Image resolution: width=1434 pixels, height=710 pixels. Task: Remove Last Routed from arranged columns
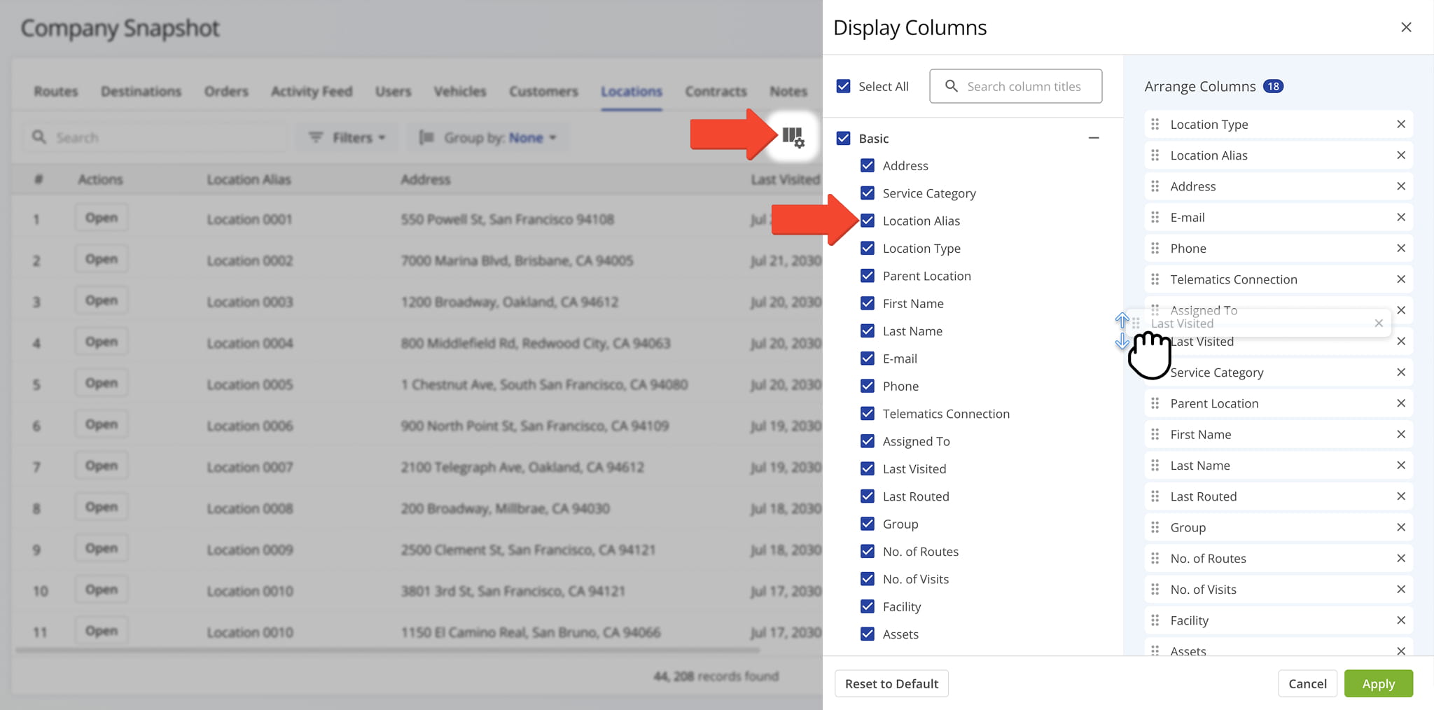click(1401, 496)
